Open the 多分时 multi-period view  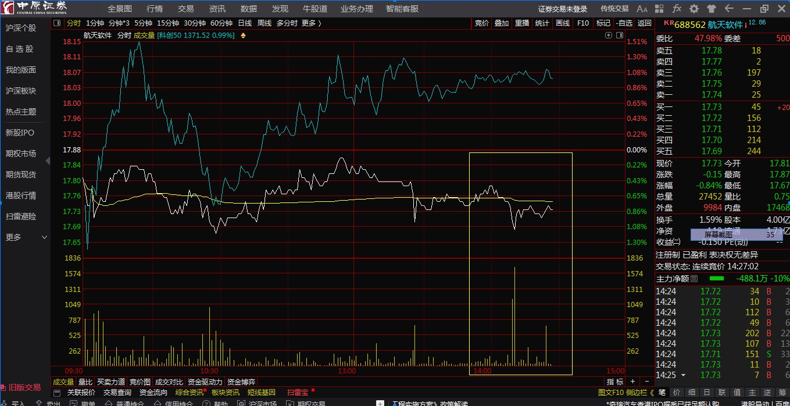287,23
